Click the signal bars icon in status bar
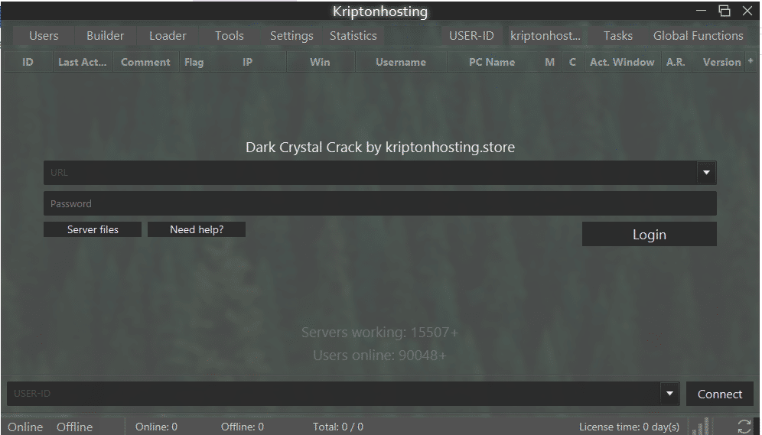This screenshot has width=762, height=435. (x=700, y=427)
